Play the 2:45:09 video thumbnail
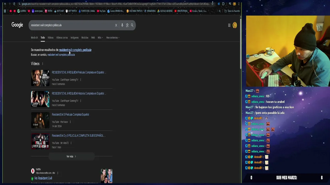The image size is (330, 185). [x=40, y=99]
